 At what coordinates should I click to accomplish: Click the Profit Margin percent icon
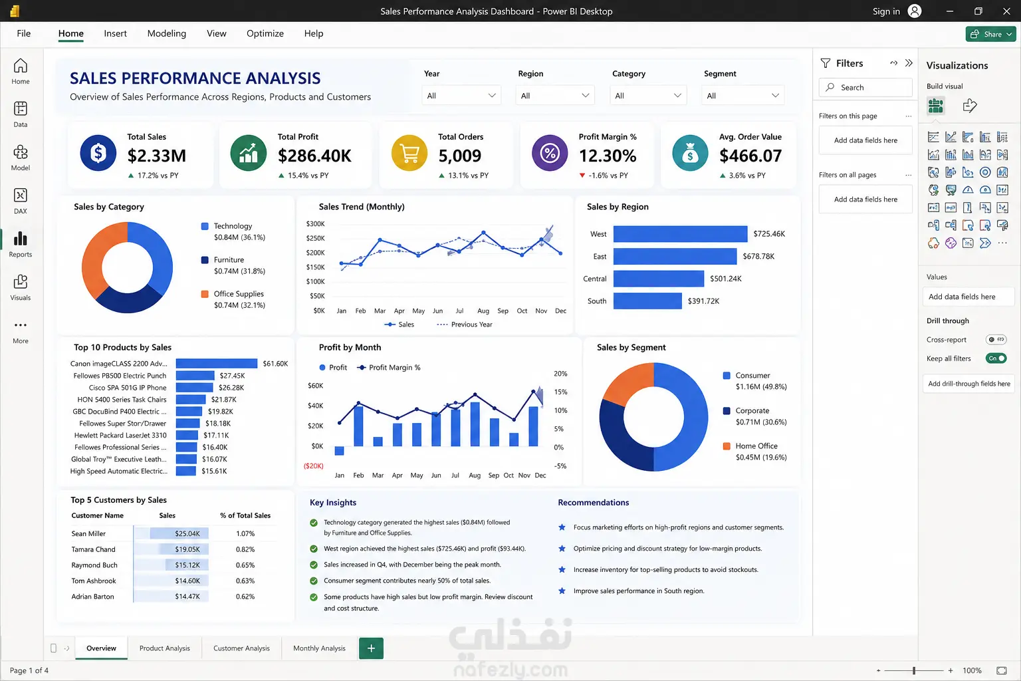550,153
